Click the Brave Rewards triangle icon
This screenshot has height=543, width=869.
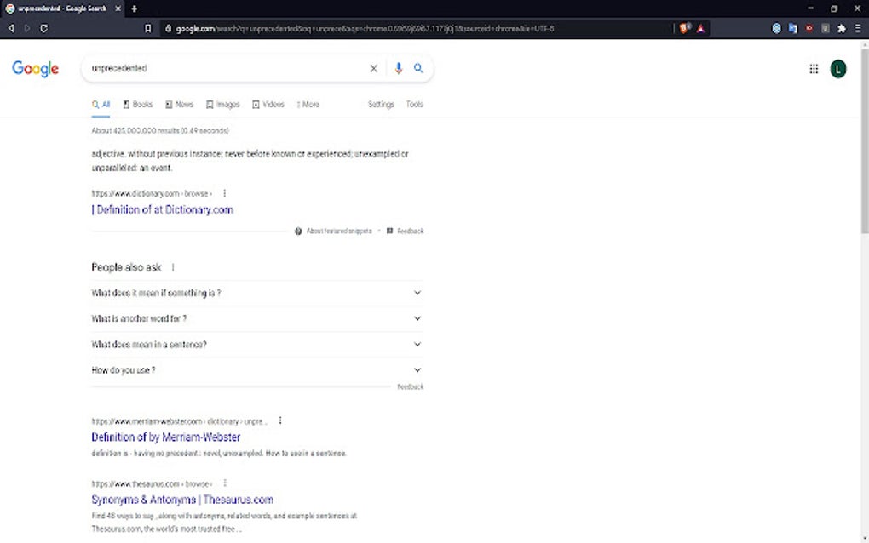click(x=701, y=28)
